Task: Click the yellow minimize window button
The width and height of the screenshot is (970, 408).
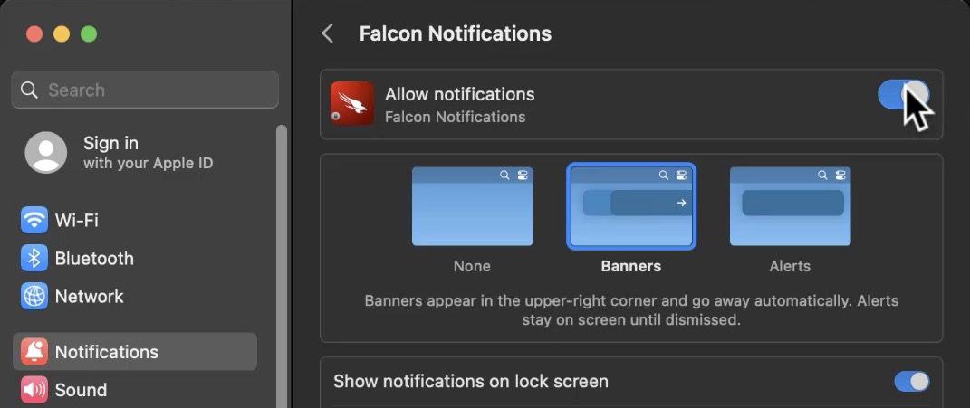Action: pos(62,34)
